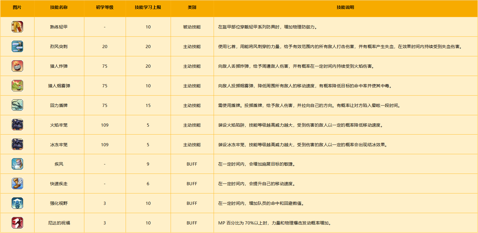The width and height of the screenshot is (478, 233).
Task: Click the 尼达的祝福 red skill icon
Action: point(17,223)
